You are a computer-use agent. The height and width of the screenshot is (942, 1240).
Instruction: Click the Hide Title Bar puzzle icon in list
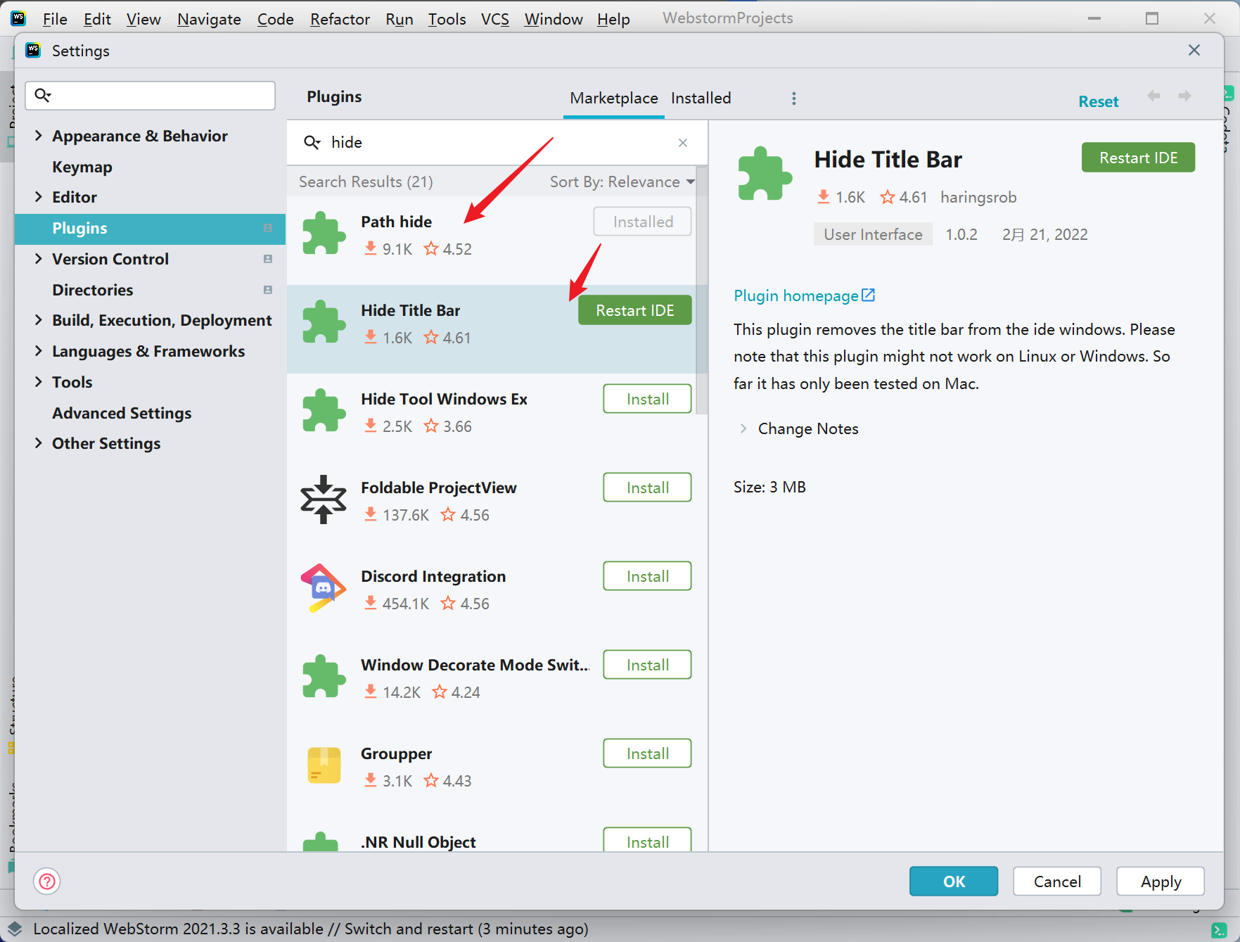point(324,322)
